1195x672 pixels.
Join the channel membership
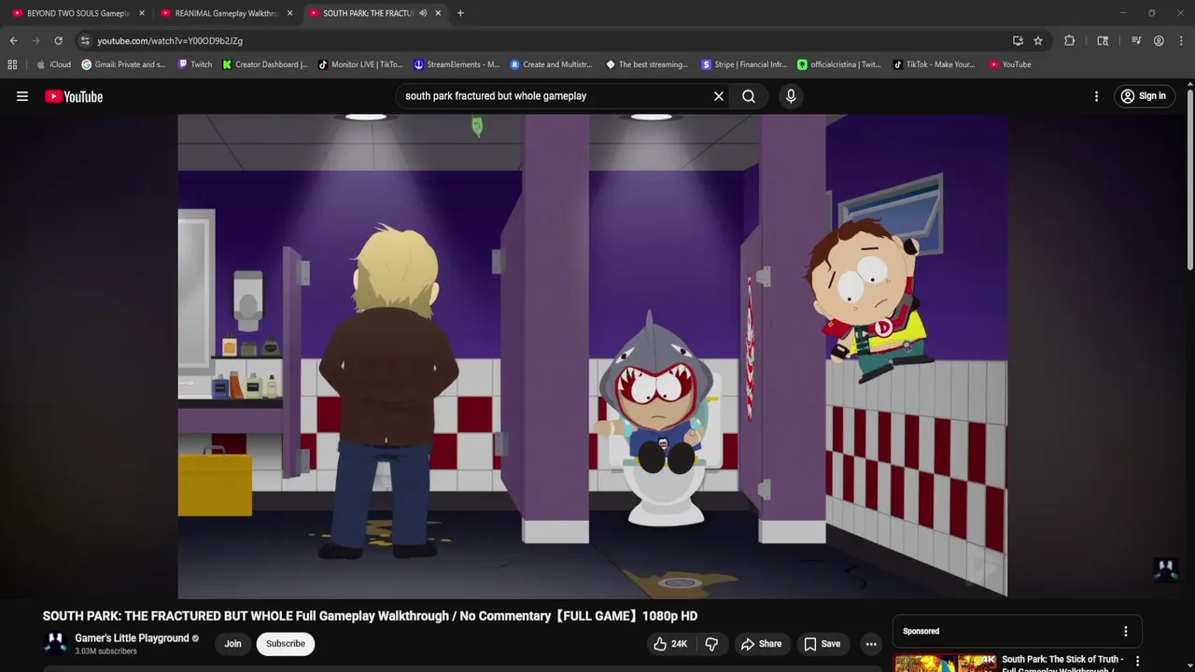pyautogui.click(x=232, y=644)
